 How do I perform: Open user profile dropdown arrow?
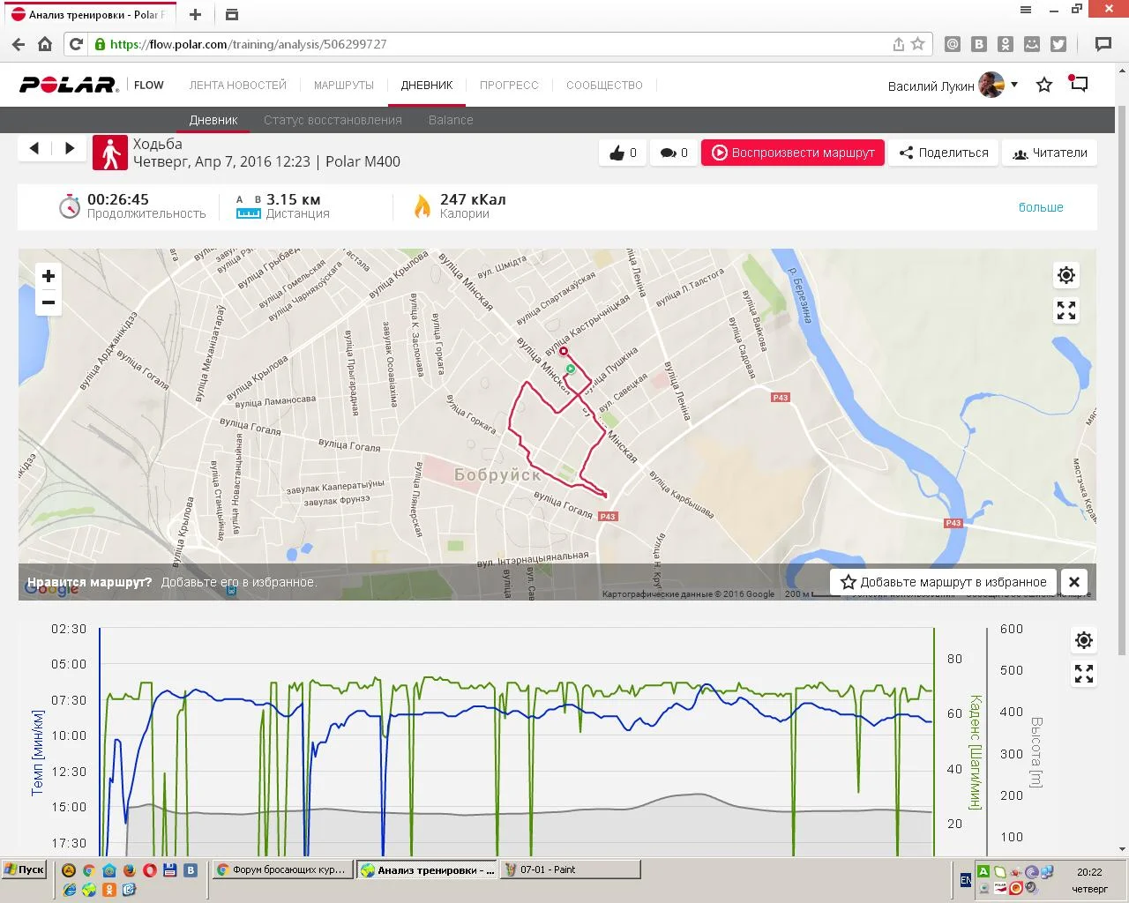coord(1014,85)
